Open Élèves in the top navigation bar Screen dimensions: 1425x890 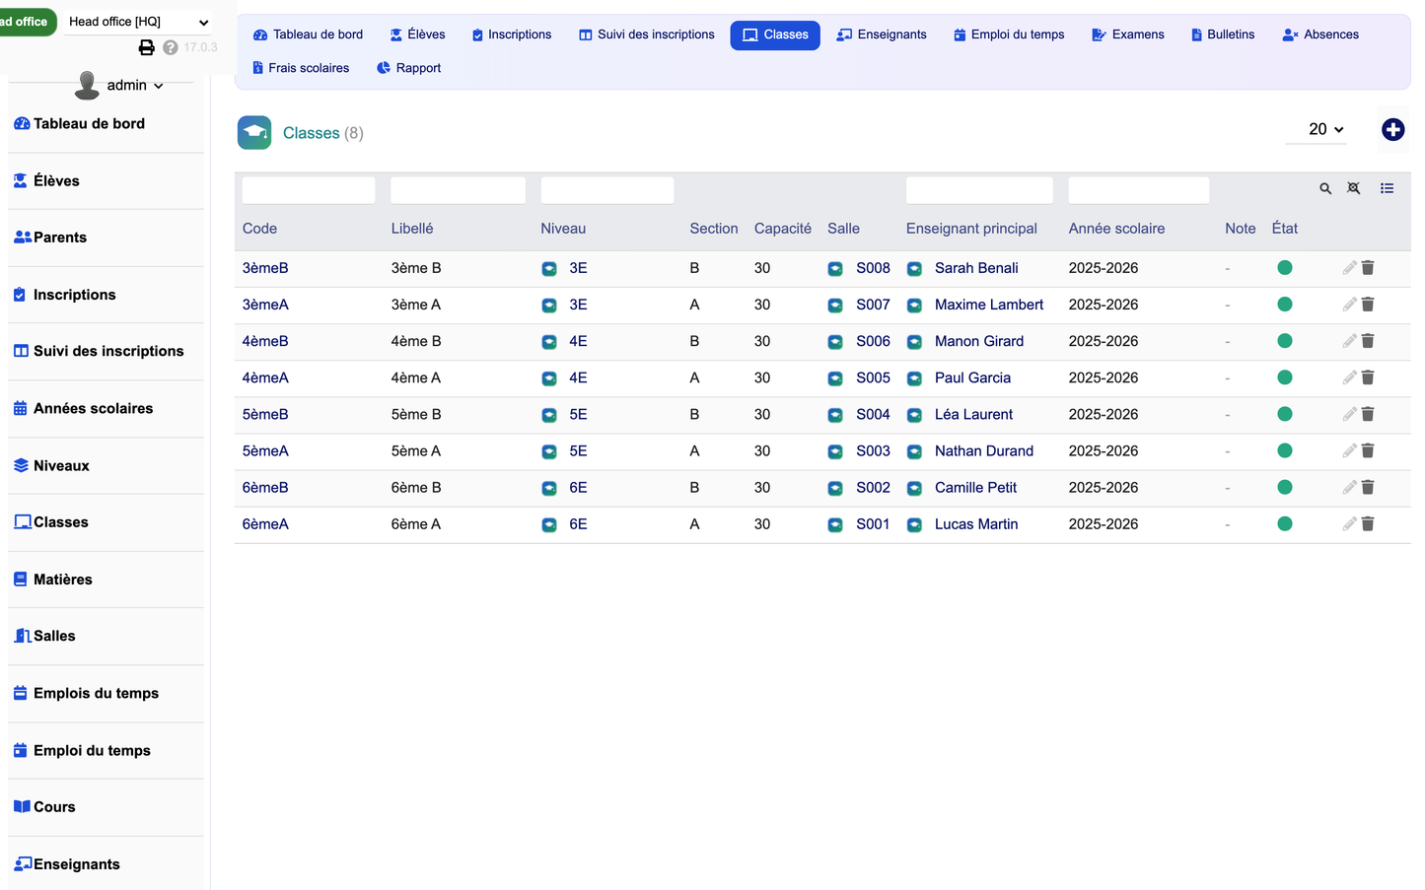(x=417, y=34)
